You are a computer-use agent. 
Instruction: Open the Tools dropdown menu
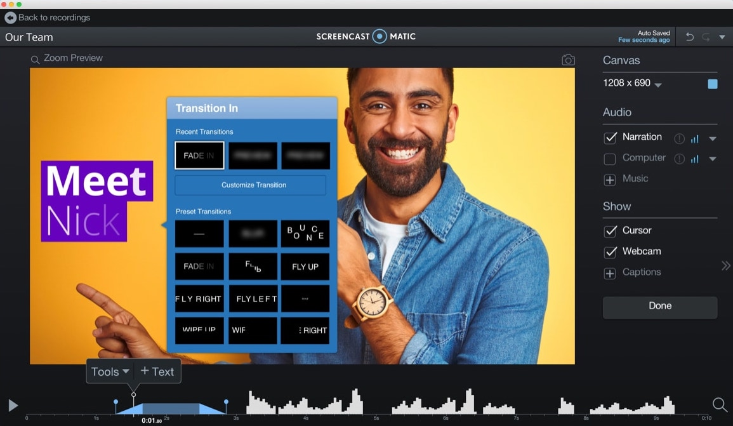click(x=110, y=372)
